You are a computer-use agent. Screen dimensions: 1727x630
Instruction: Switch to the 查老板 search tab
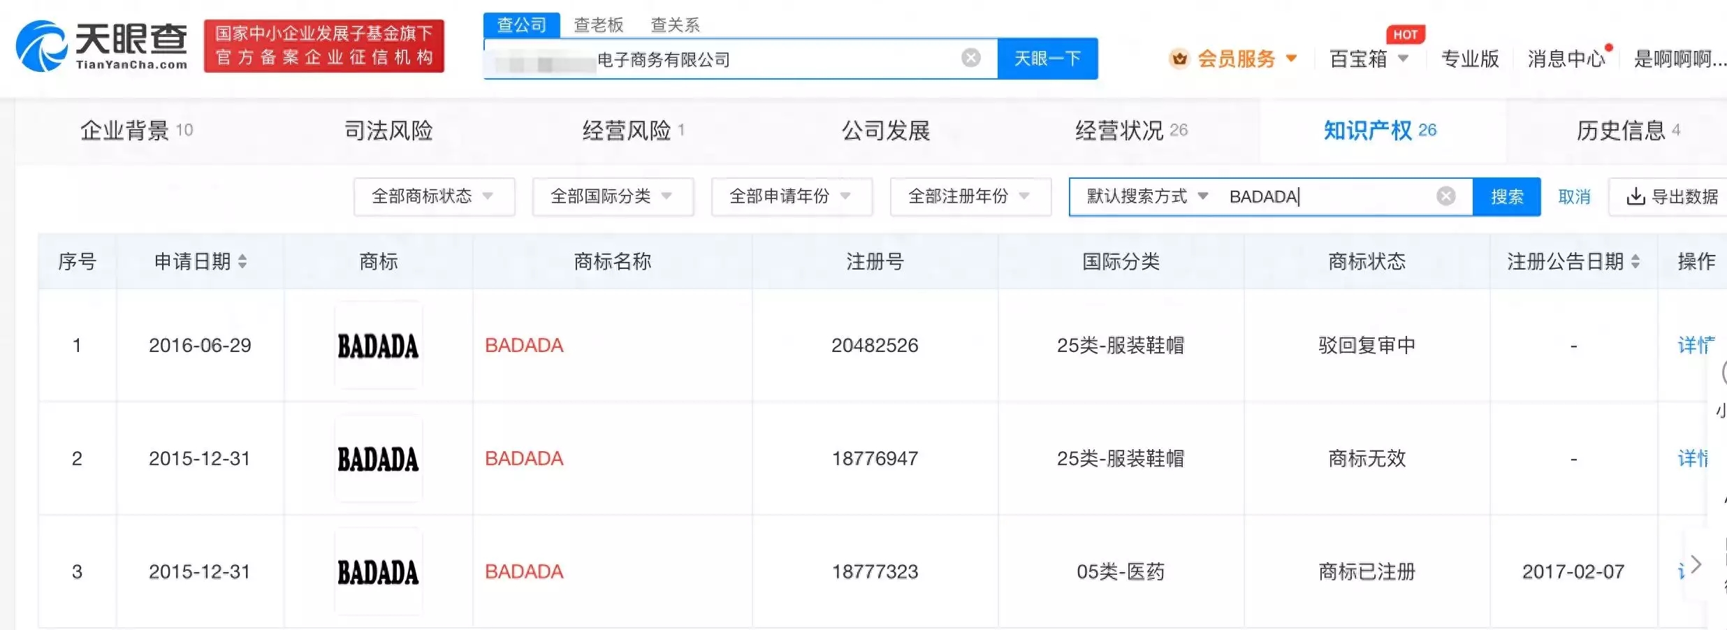[x=599, y=25]
